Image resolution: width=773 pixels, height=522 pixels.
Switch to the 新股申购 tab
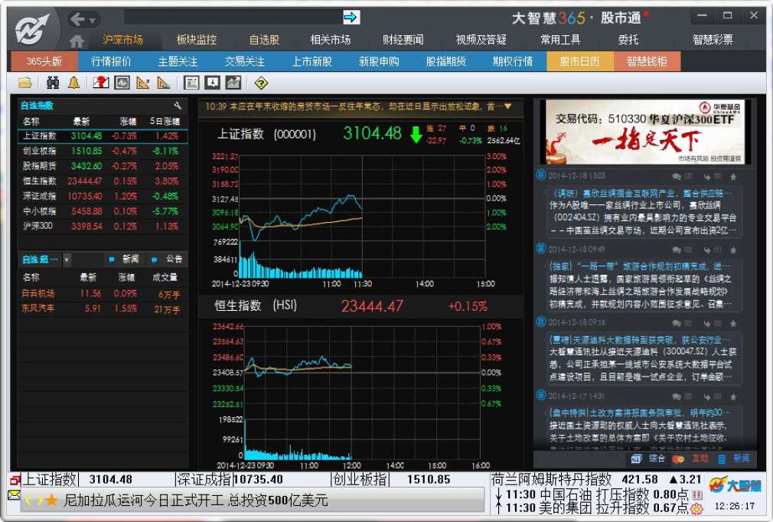(379, 62)
